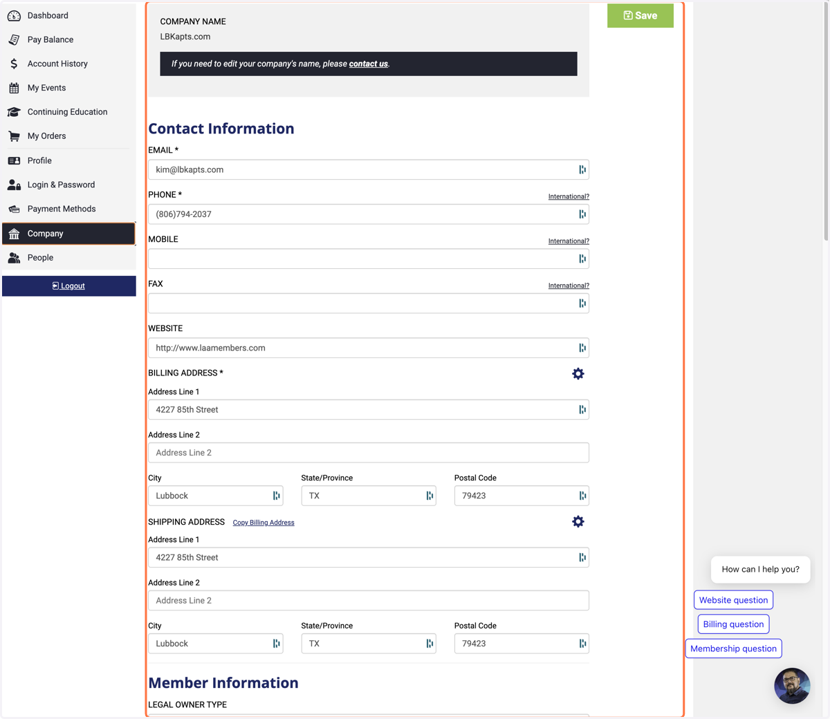The height and width of the screenshot is (719, 830).
Task: Click the Profile ID card icon
Action: click(x=14, y=160)
